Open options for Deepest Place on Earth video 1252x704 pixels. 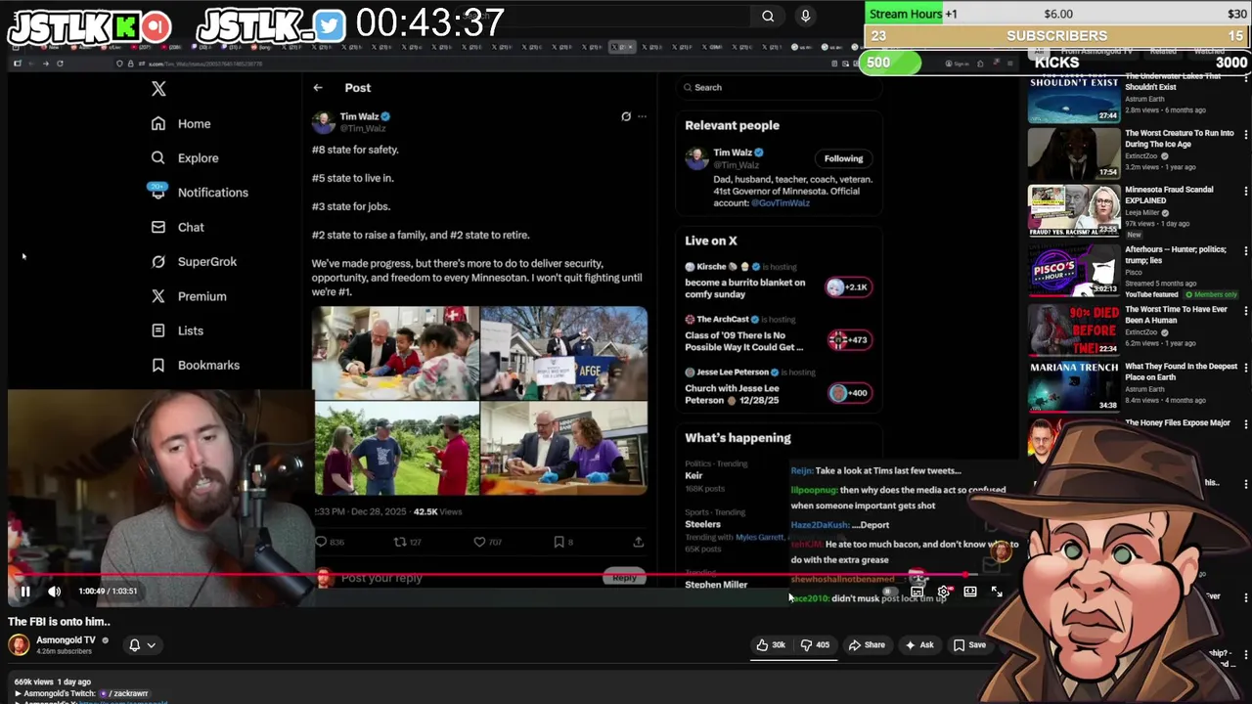[1245, 369]
